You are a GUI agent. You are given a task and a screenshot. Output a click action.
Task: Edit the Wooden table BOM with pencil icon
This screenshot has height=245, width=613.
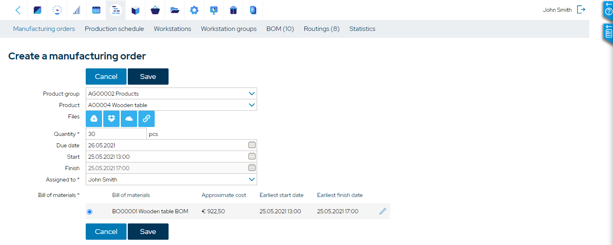click(x=382, y=211)
